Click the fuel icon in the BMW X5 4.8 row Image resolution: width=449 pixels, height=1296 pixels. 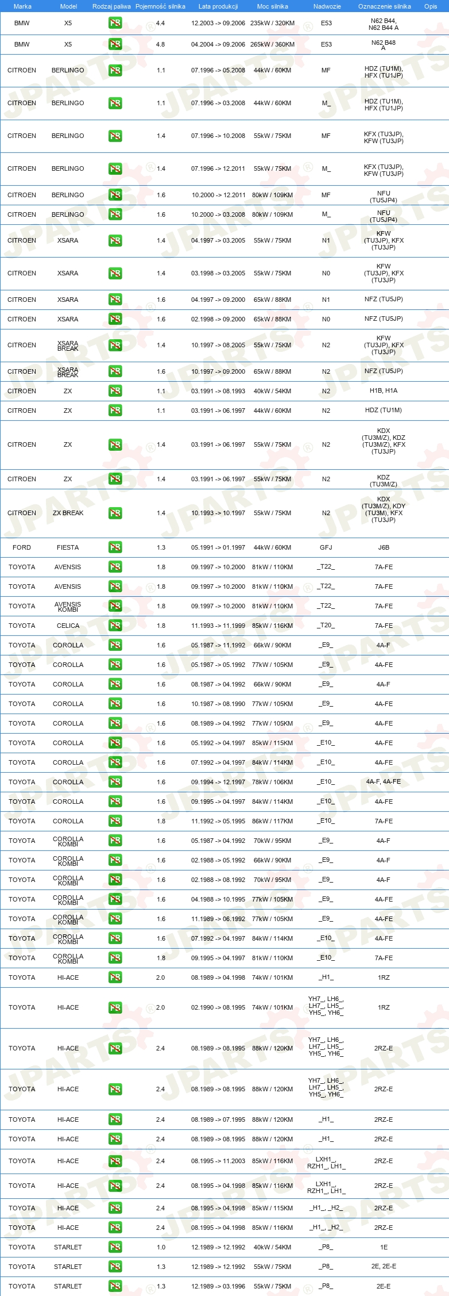[x=115, y=44]
